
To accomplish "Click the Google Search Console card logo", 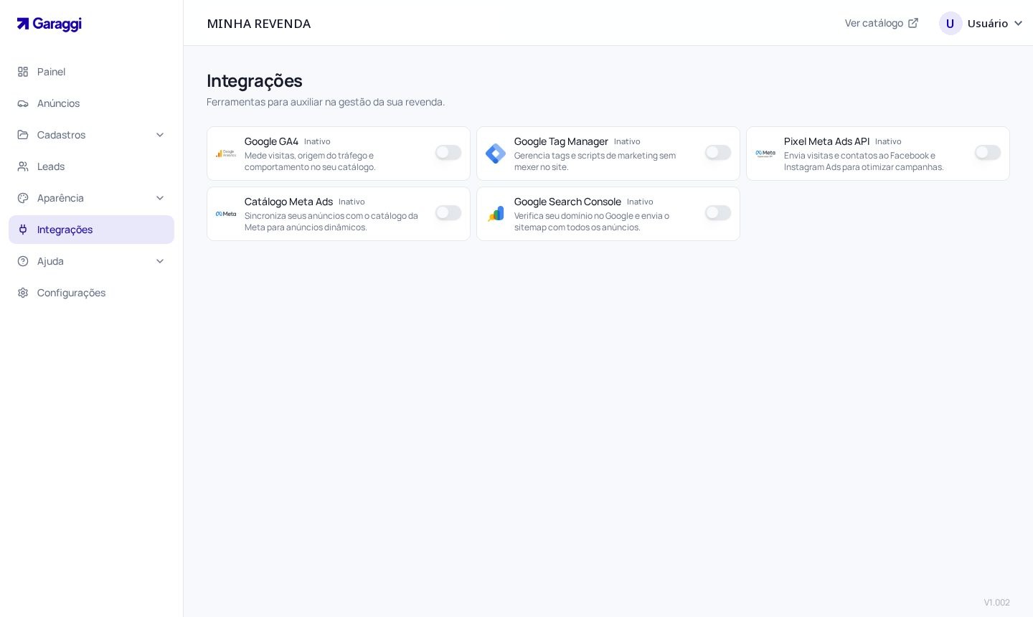I will pyautogui.click(x=496, y=214).
